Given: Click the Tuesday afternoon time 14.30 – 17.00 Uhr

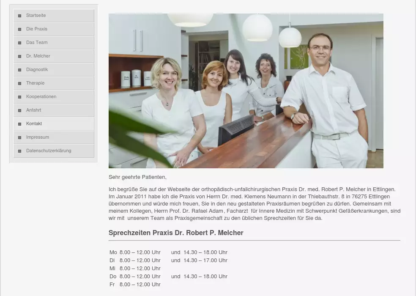Looking at the screenshot, I should point(205,260).
